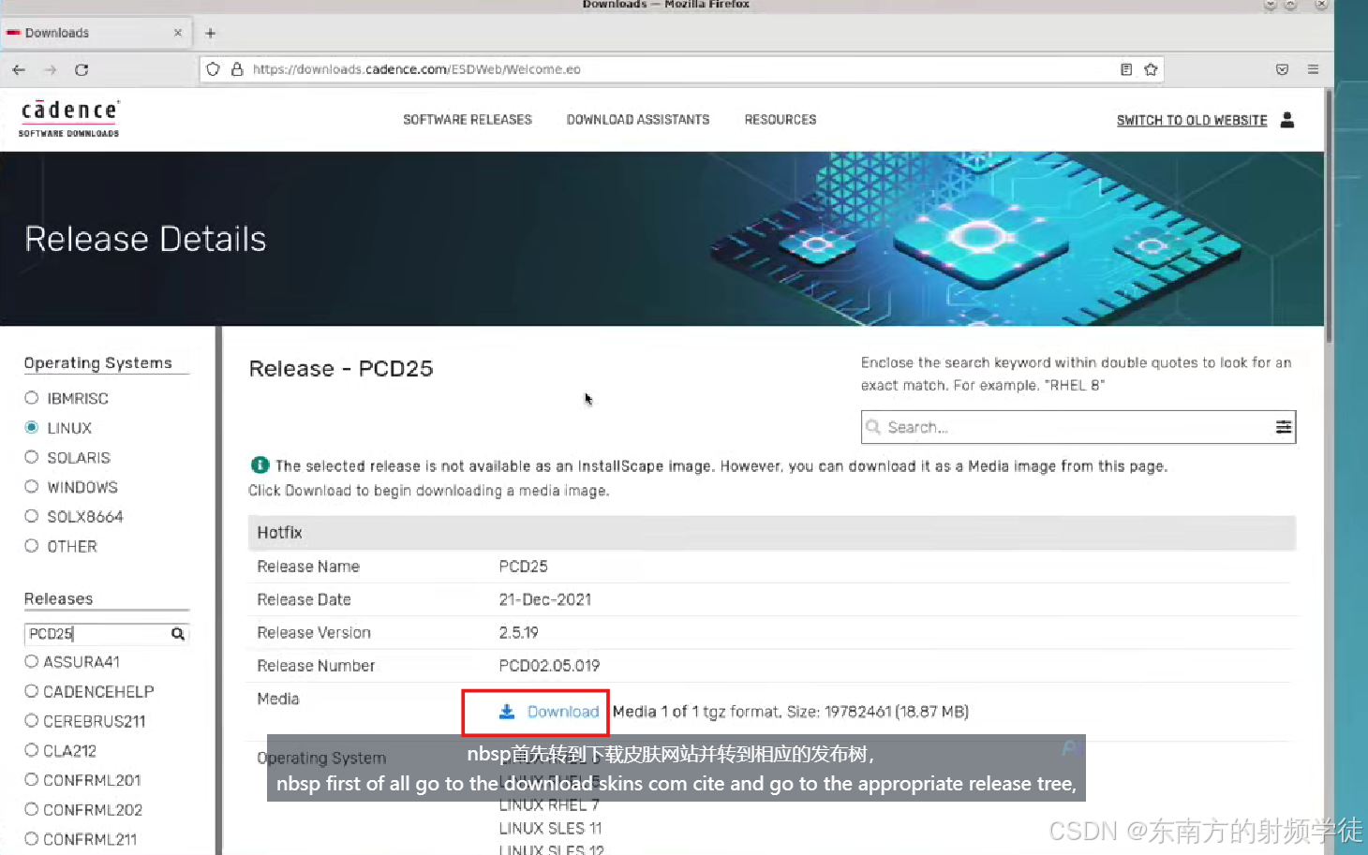This screenshot has height=855, width=1368.
Task: Switch to the Downloads browser tab
Action: click(97, 33)
